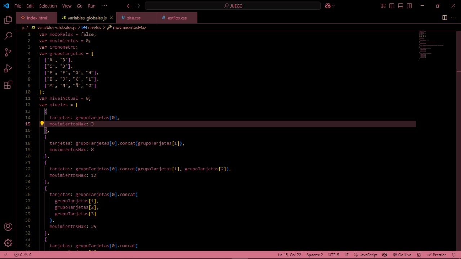Click the js folder breadcrumb

click(x=23, y=27)
